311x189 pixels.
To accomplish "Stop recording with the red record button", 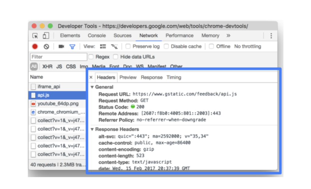I will click(x=35, y=46).
